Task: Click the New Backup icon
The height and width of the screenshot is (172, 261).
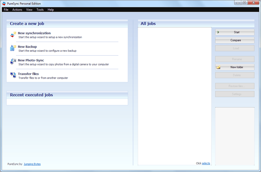Action: pos(13,48)
